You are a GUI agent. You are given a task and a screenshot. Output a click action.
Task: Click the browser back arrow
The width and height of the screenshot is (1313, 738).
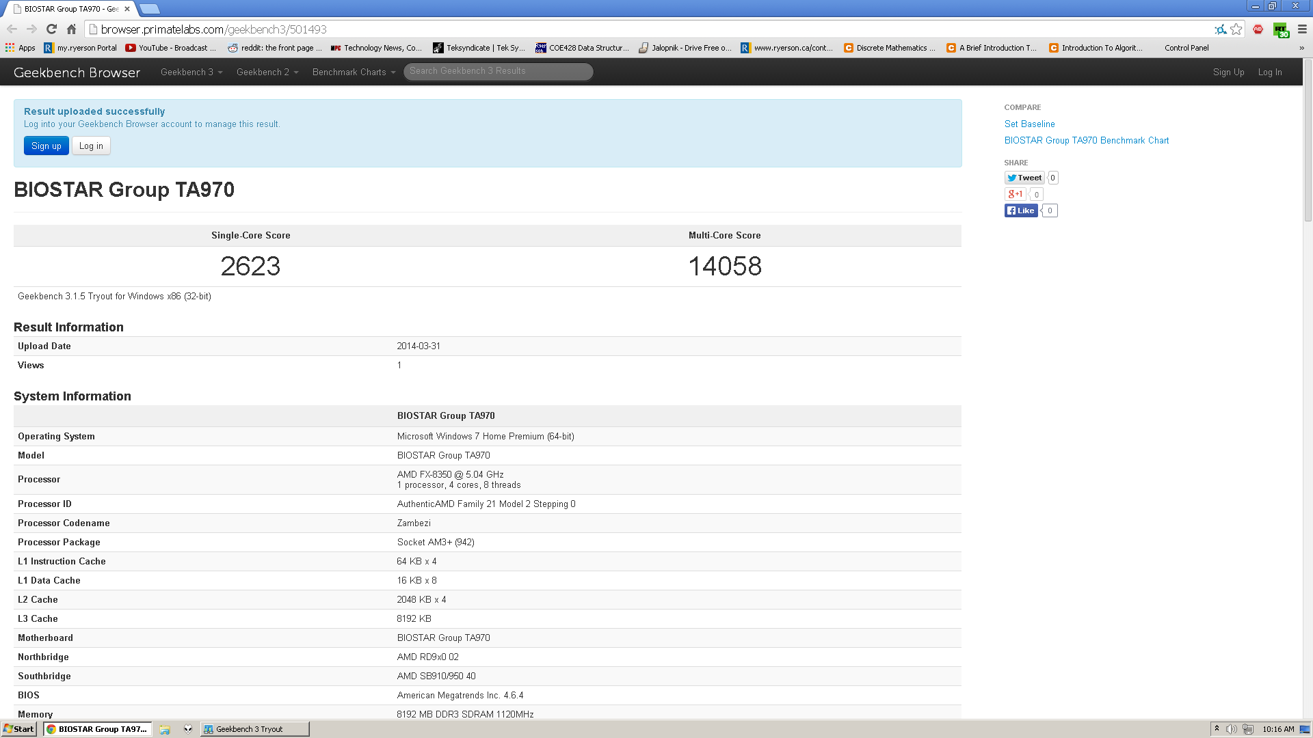click(12, 29)
